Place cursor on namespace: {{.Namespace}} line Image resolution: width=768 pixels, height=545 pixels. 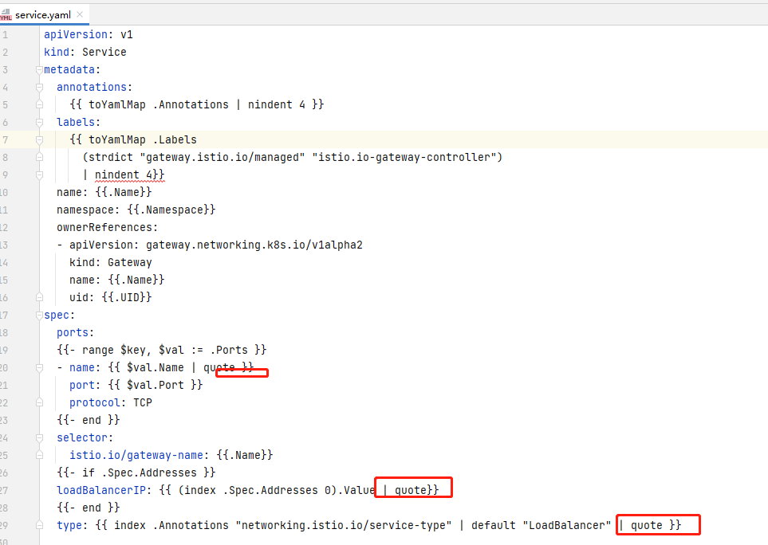pos(136,210)
